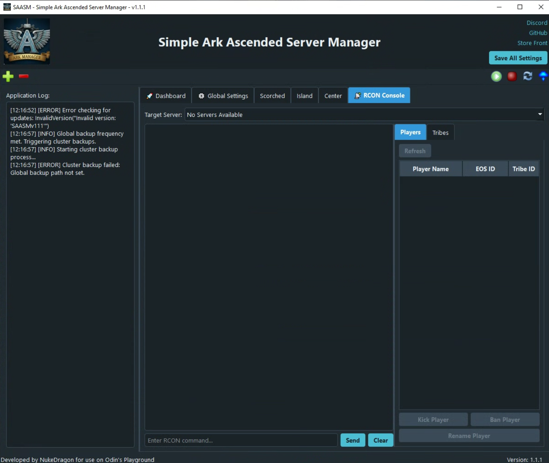Click the red minus remove server icon
Image resolution: width=549 pixels, height=463 pixels.
24,76
